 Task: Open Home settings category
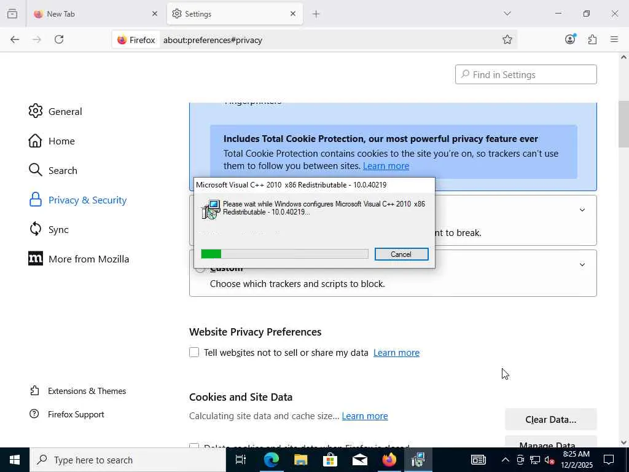pyautogui.click(x=52, y=141)
